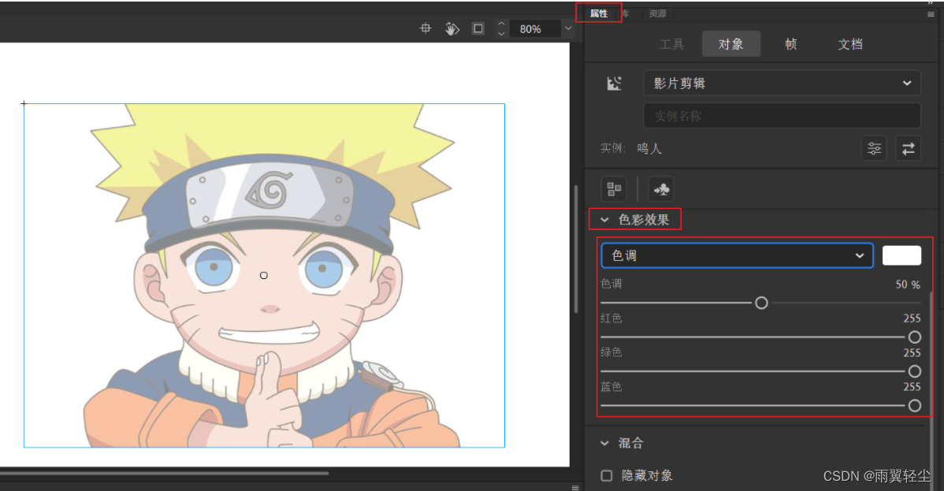Open the 影片剪辑 instance type dropdown
Viewport: 944px width, 491px height.
782,83
